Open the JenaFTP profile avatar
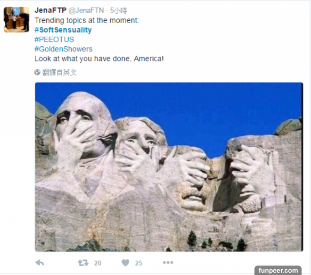Viewport: 311px width, 275px height. [x=16, y=19]
